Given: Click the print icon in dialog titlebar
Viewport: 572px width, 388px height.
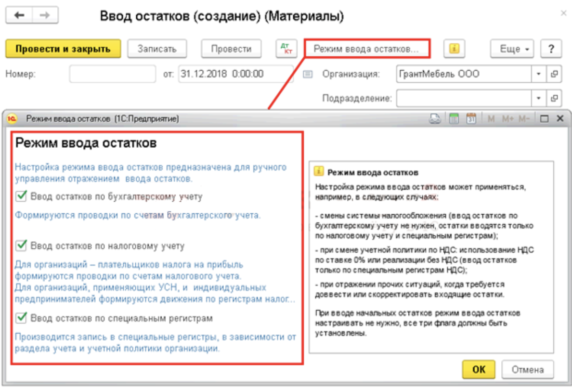Looking at the screenshot, I should pyautogui.click(x=435, y=119).
